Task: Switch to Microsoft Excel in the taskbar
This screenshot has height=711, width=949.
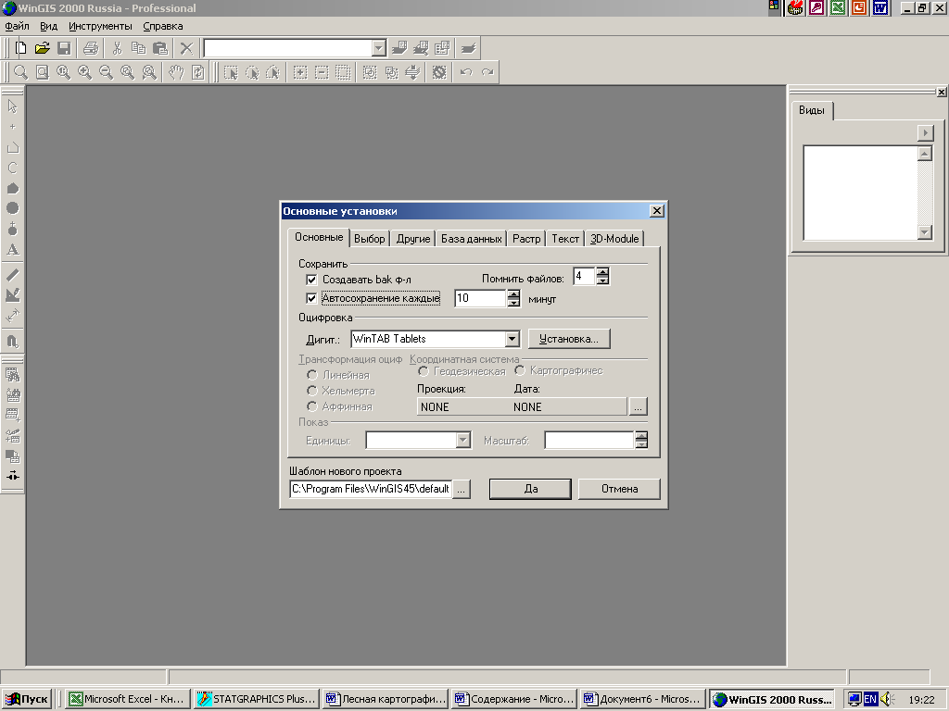Action: [127, 699]
